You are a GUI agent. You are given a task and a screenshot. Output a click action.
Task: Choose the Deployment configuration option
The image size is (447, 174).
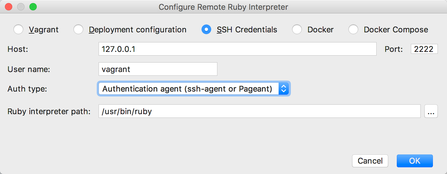(x=79, y=30)
